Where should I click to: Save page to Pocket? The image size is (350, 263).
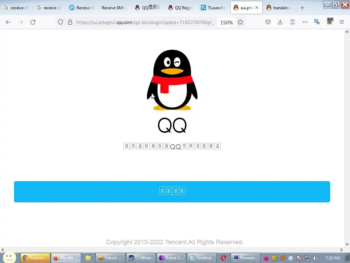click(x=268, y=22)
